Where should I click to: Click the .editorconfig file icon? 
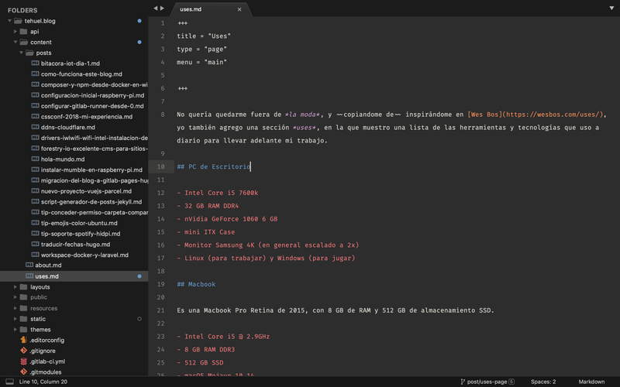click(24, 340)
